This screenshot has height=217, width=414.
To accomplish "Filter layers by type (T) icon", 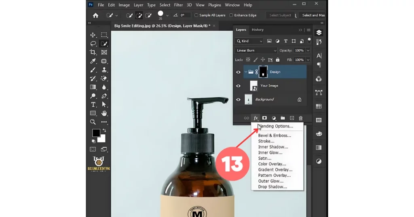I will pos(286,41).
